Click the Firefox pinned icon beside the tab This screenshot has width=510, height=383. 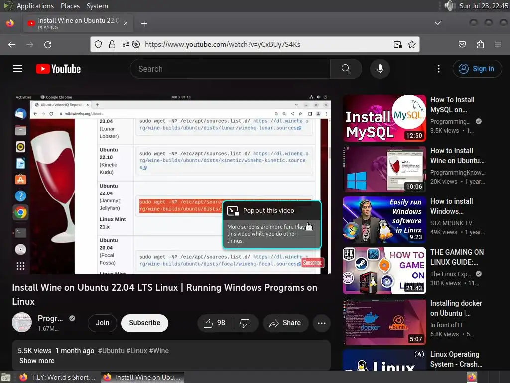(x=10, y=23)
